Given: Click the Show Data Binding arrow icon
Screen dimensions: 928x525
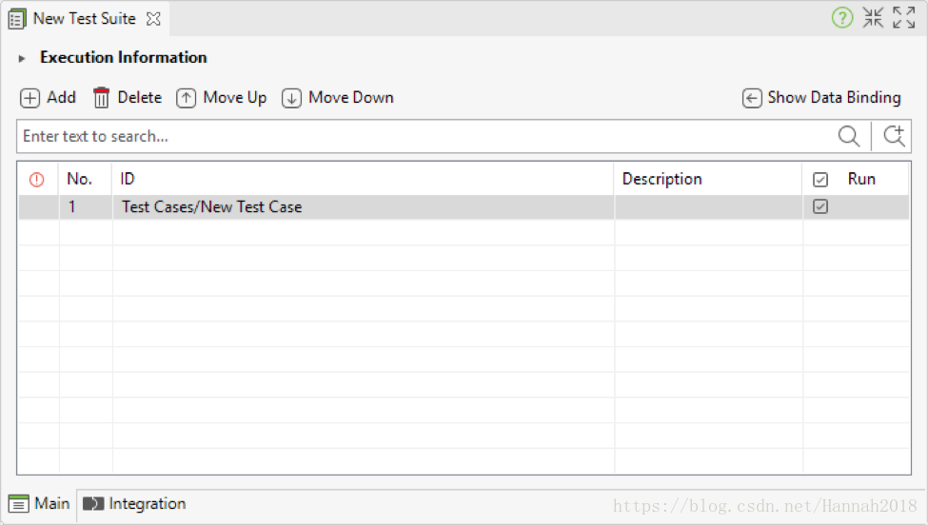Looking at the screenshot, I should pos(752,98).
